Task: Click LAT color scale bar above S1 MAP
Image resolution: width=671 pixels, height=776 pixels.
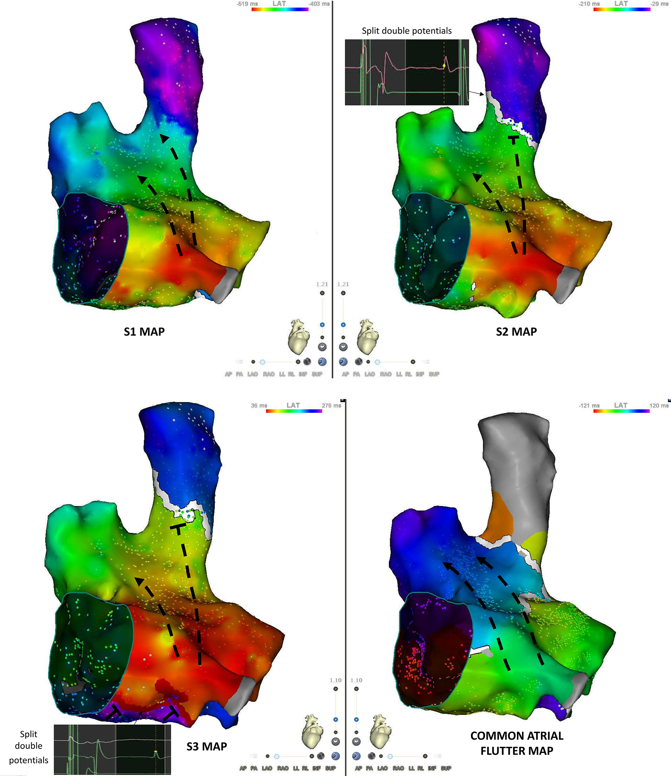Action: [280, 9]
